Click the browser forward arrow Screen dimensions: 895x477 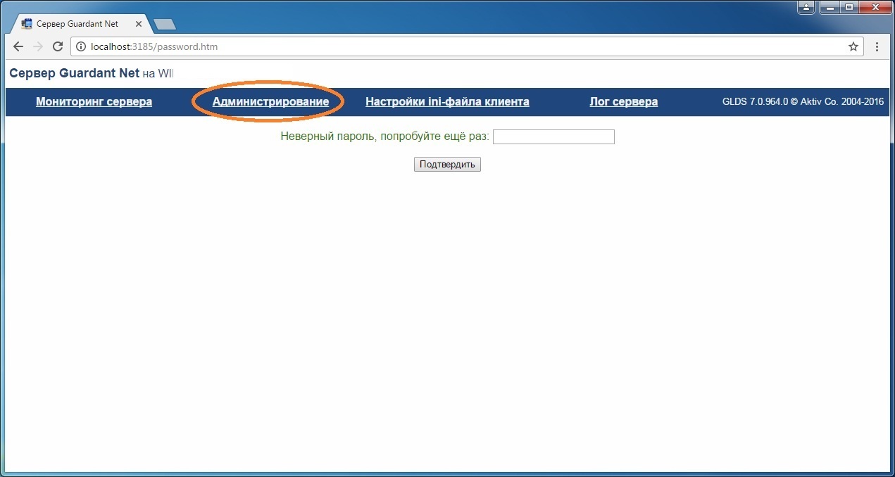click(x=38, y=47)
